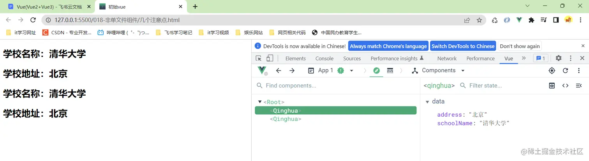The width and height of the screenshot is (589, 161).
Task: Open the CSDN bookmark
Action: [67, 33]
